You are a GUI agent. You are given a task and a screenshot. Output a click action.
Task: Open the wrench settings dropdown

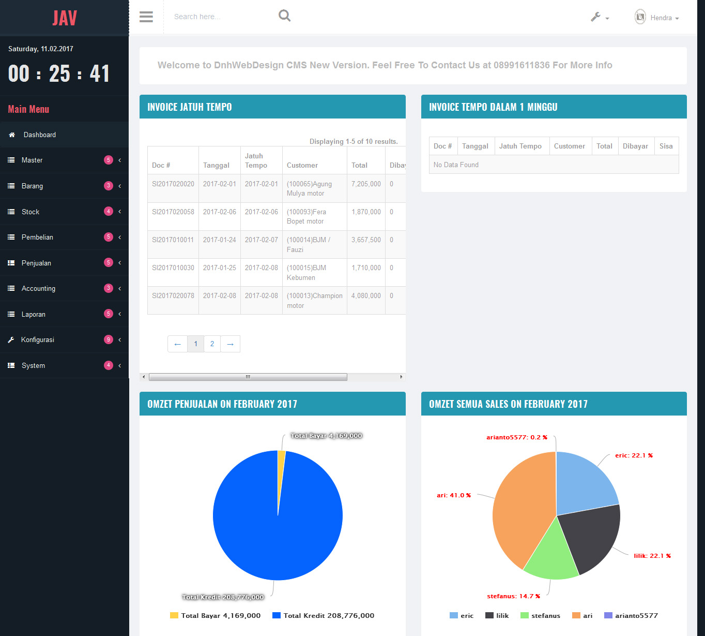click(599, 17)
